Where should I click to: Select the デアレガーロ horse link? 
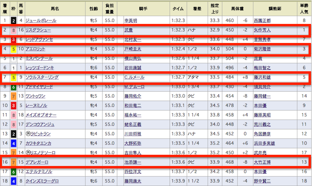tap(37, 162)
